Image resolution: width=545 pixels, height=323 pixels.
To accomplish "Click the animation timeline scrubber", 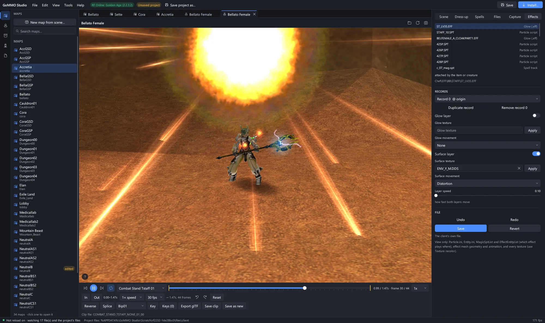I will pos(269,288).
